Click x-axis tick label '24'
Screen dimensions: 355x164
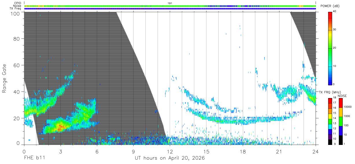[316, 152]
